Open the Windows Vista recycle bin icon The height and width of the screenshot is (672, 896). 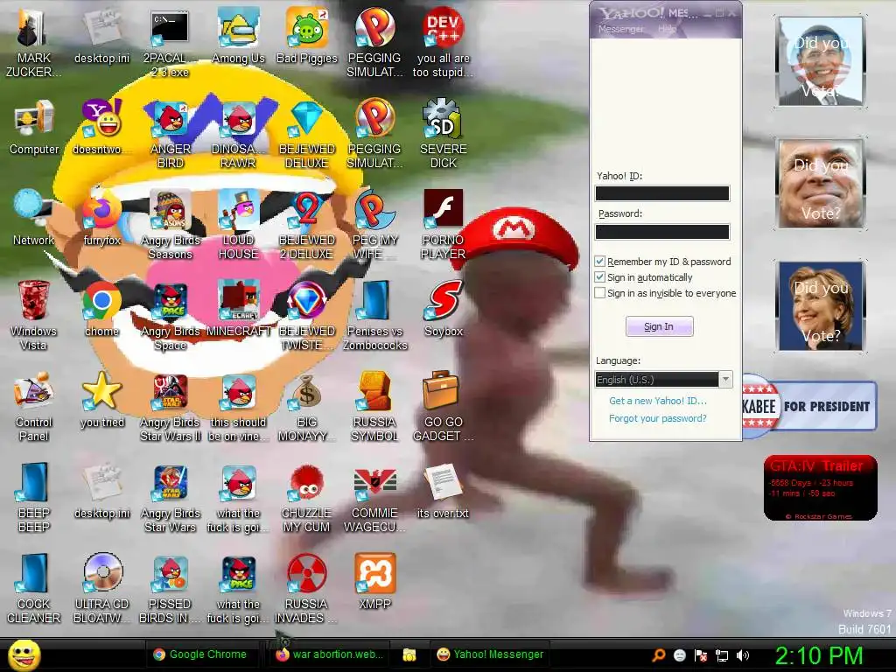[34, 315]
